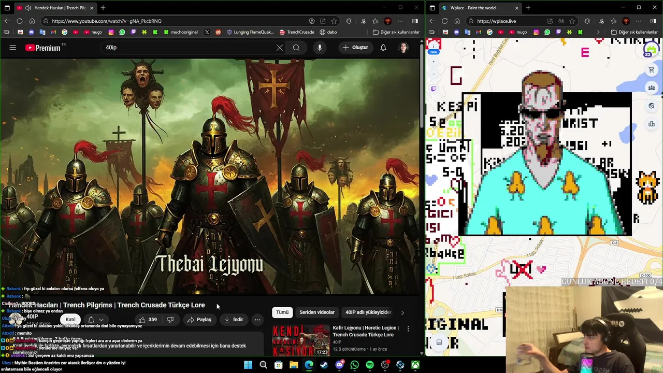This screenshot has height=373, width=663.
Task: Reload the Wplace page
Action: point(444,21)
